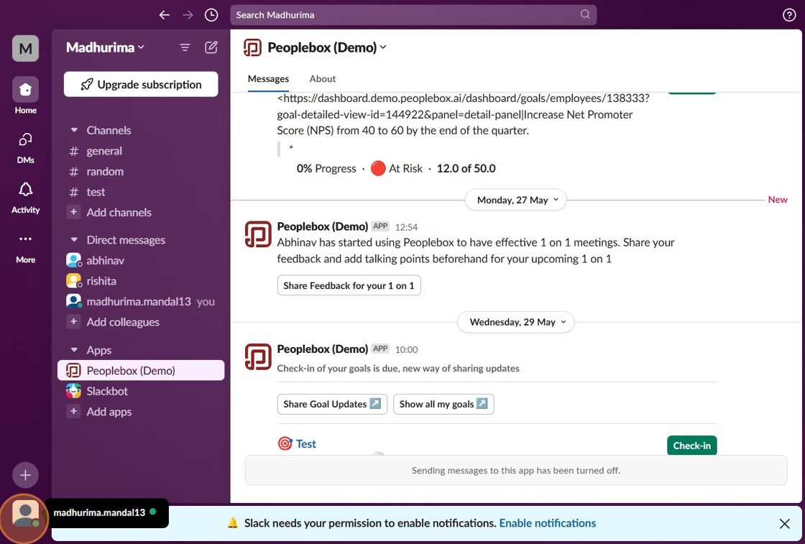Click Share Feedback for your 1 on 1
The width and height of the screenshot is (805, 544).
coord(349,285)
